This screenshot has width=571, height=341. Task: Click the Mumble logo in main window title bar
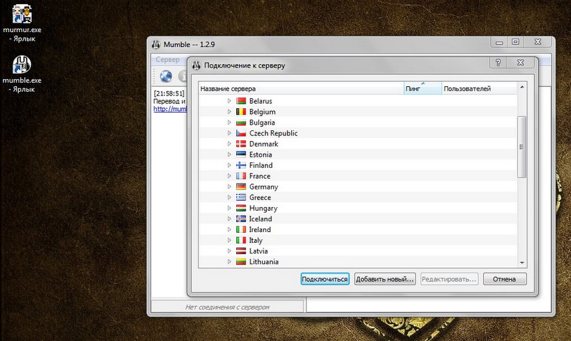[156, 45]
